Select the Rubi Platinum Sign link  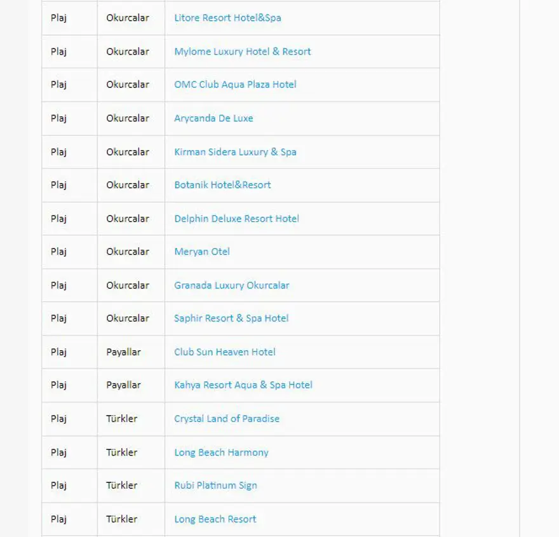(x=215, y=486)
